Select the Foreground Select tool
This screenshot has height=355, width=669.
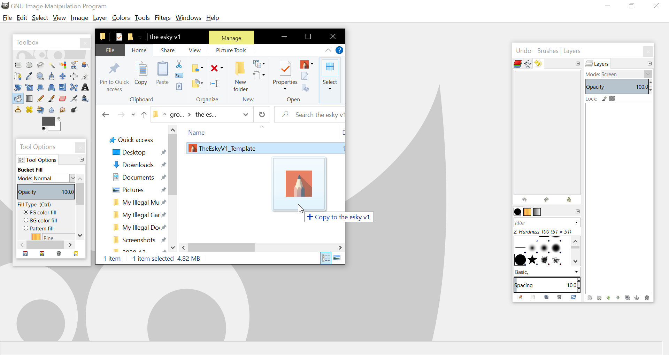tap(85, 65)
